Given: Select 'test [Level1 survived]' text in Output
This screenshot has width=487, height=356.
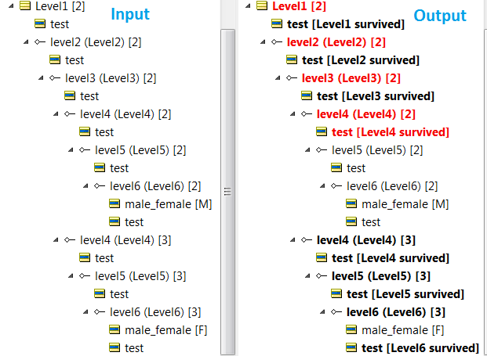Looking at the screenshot, I should [x=346, y=24].
